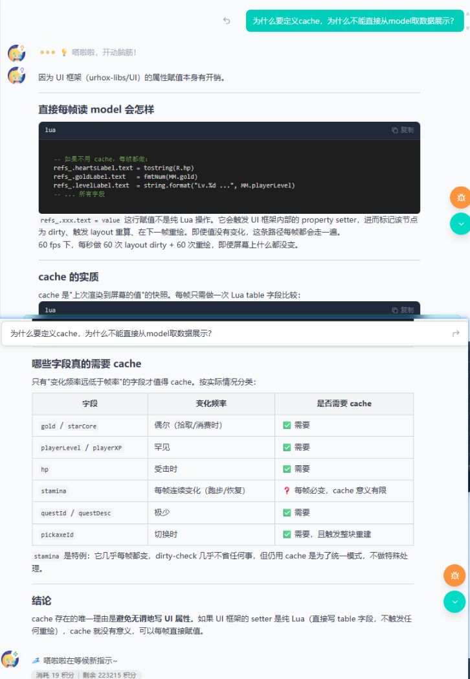
Task: Click the green check in the playerLevel row
Action: point(287,447)
